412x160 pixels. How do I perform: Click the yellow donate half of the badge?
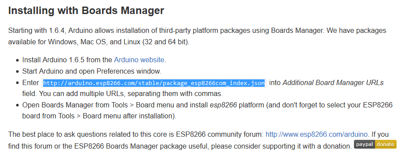[x=386, y=144]
